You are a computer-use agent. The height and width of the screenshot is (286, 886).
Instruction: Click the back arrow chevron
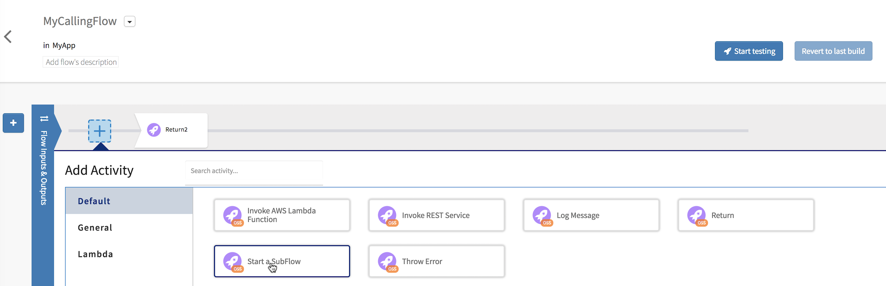coord(8,37)
